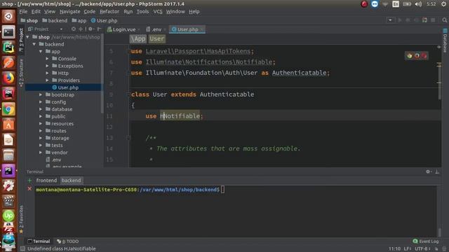Viewport: 449px width, 252px height.
Task: Expand the Providers folder
Action: click(47, 80)
